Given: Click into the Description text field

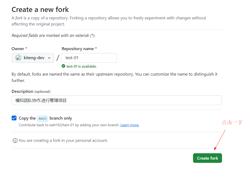Looking at the screenshot, I should [117, 100].
